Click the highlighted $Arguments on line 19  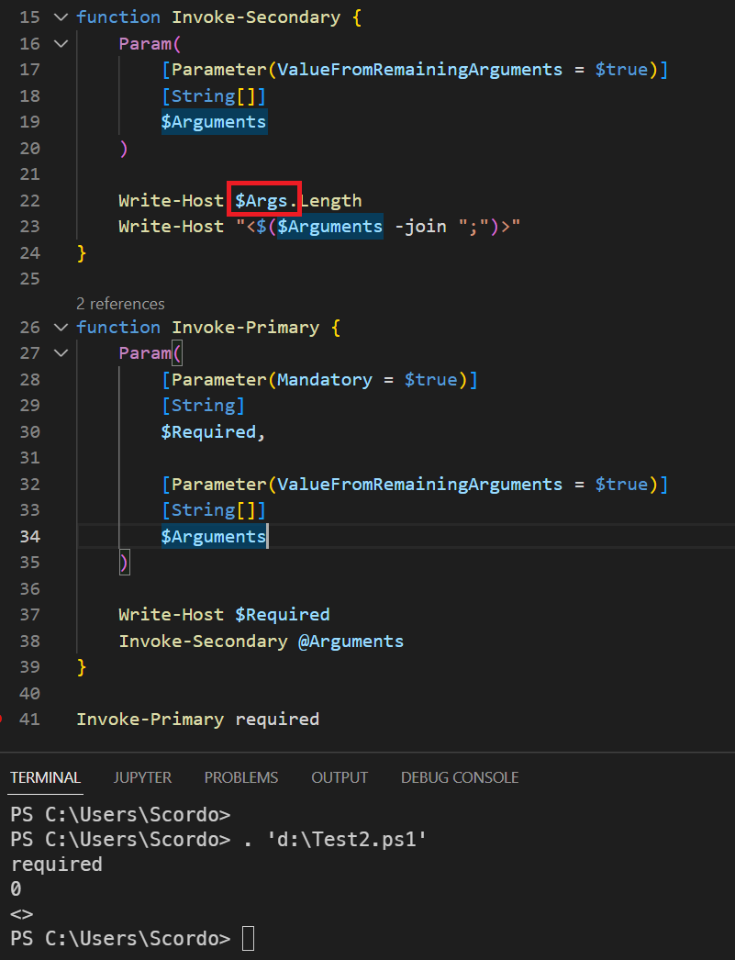coord(214,121)
